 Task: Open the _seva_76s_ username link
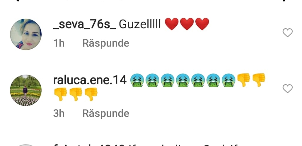pyautogui.click(x=85, y=25)
